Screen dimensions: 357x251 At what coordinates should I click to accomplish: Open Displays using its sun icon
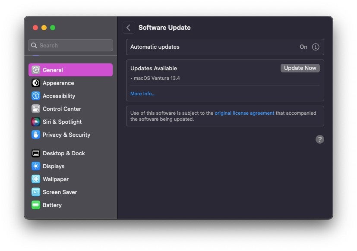(36, 166)
